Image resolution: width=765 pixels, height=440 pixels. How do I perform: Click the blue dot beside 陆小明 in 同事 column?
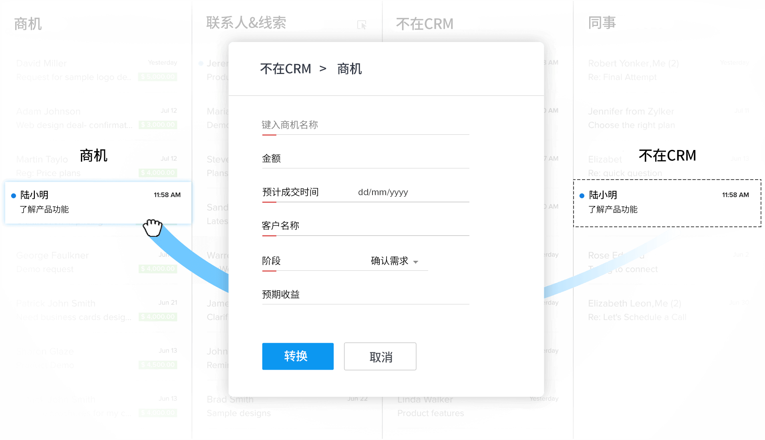click(x=582, y=196)
